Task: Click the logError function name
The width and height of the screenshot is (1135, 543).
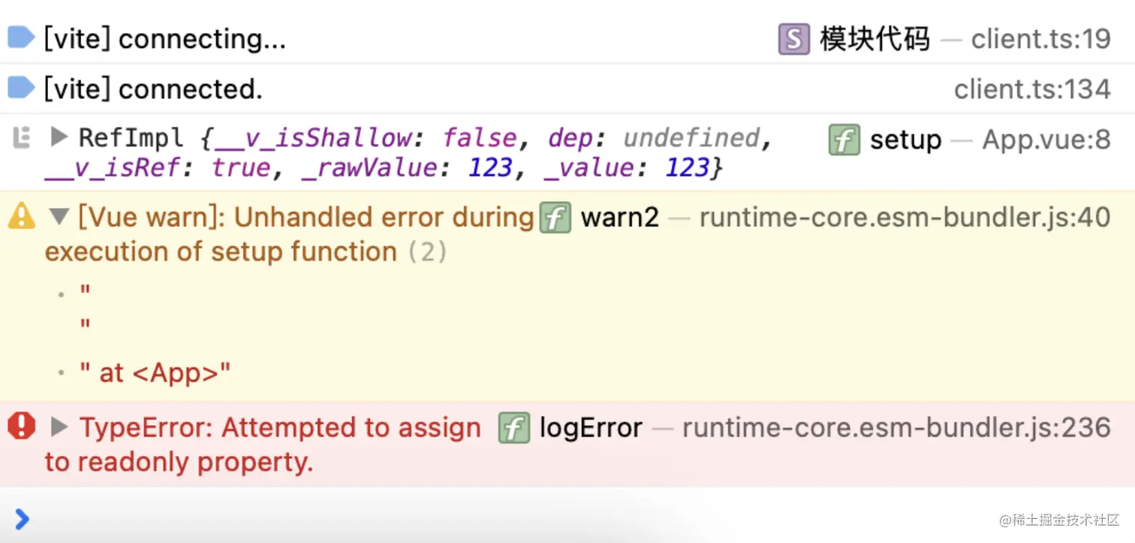Action: [x=591, y=428]
